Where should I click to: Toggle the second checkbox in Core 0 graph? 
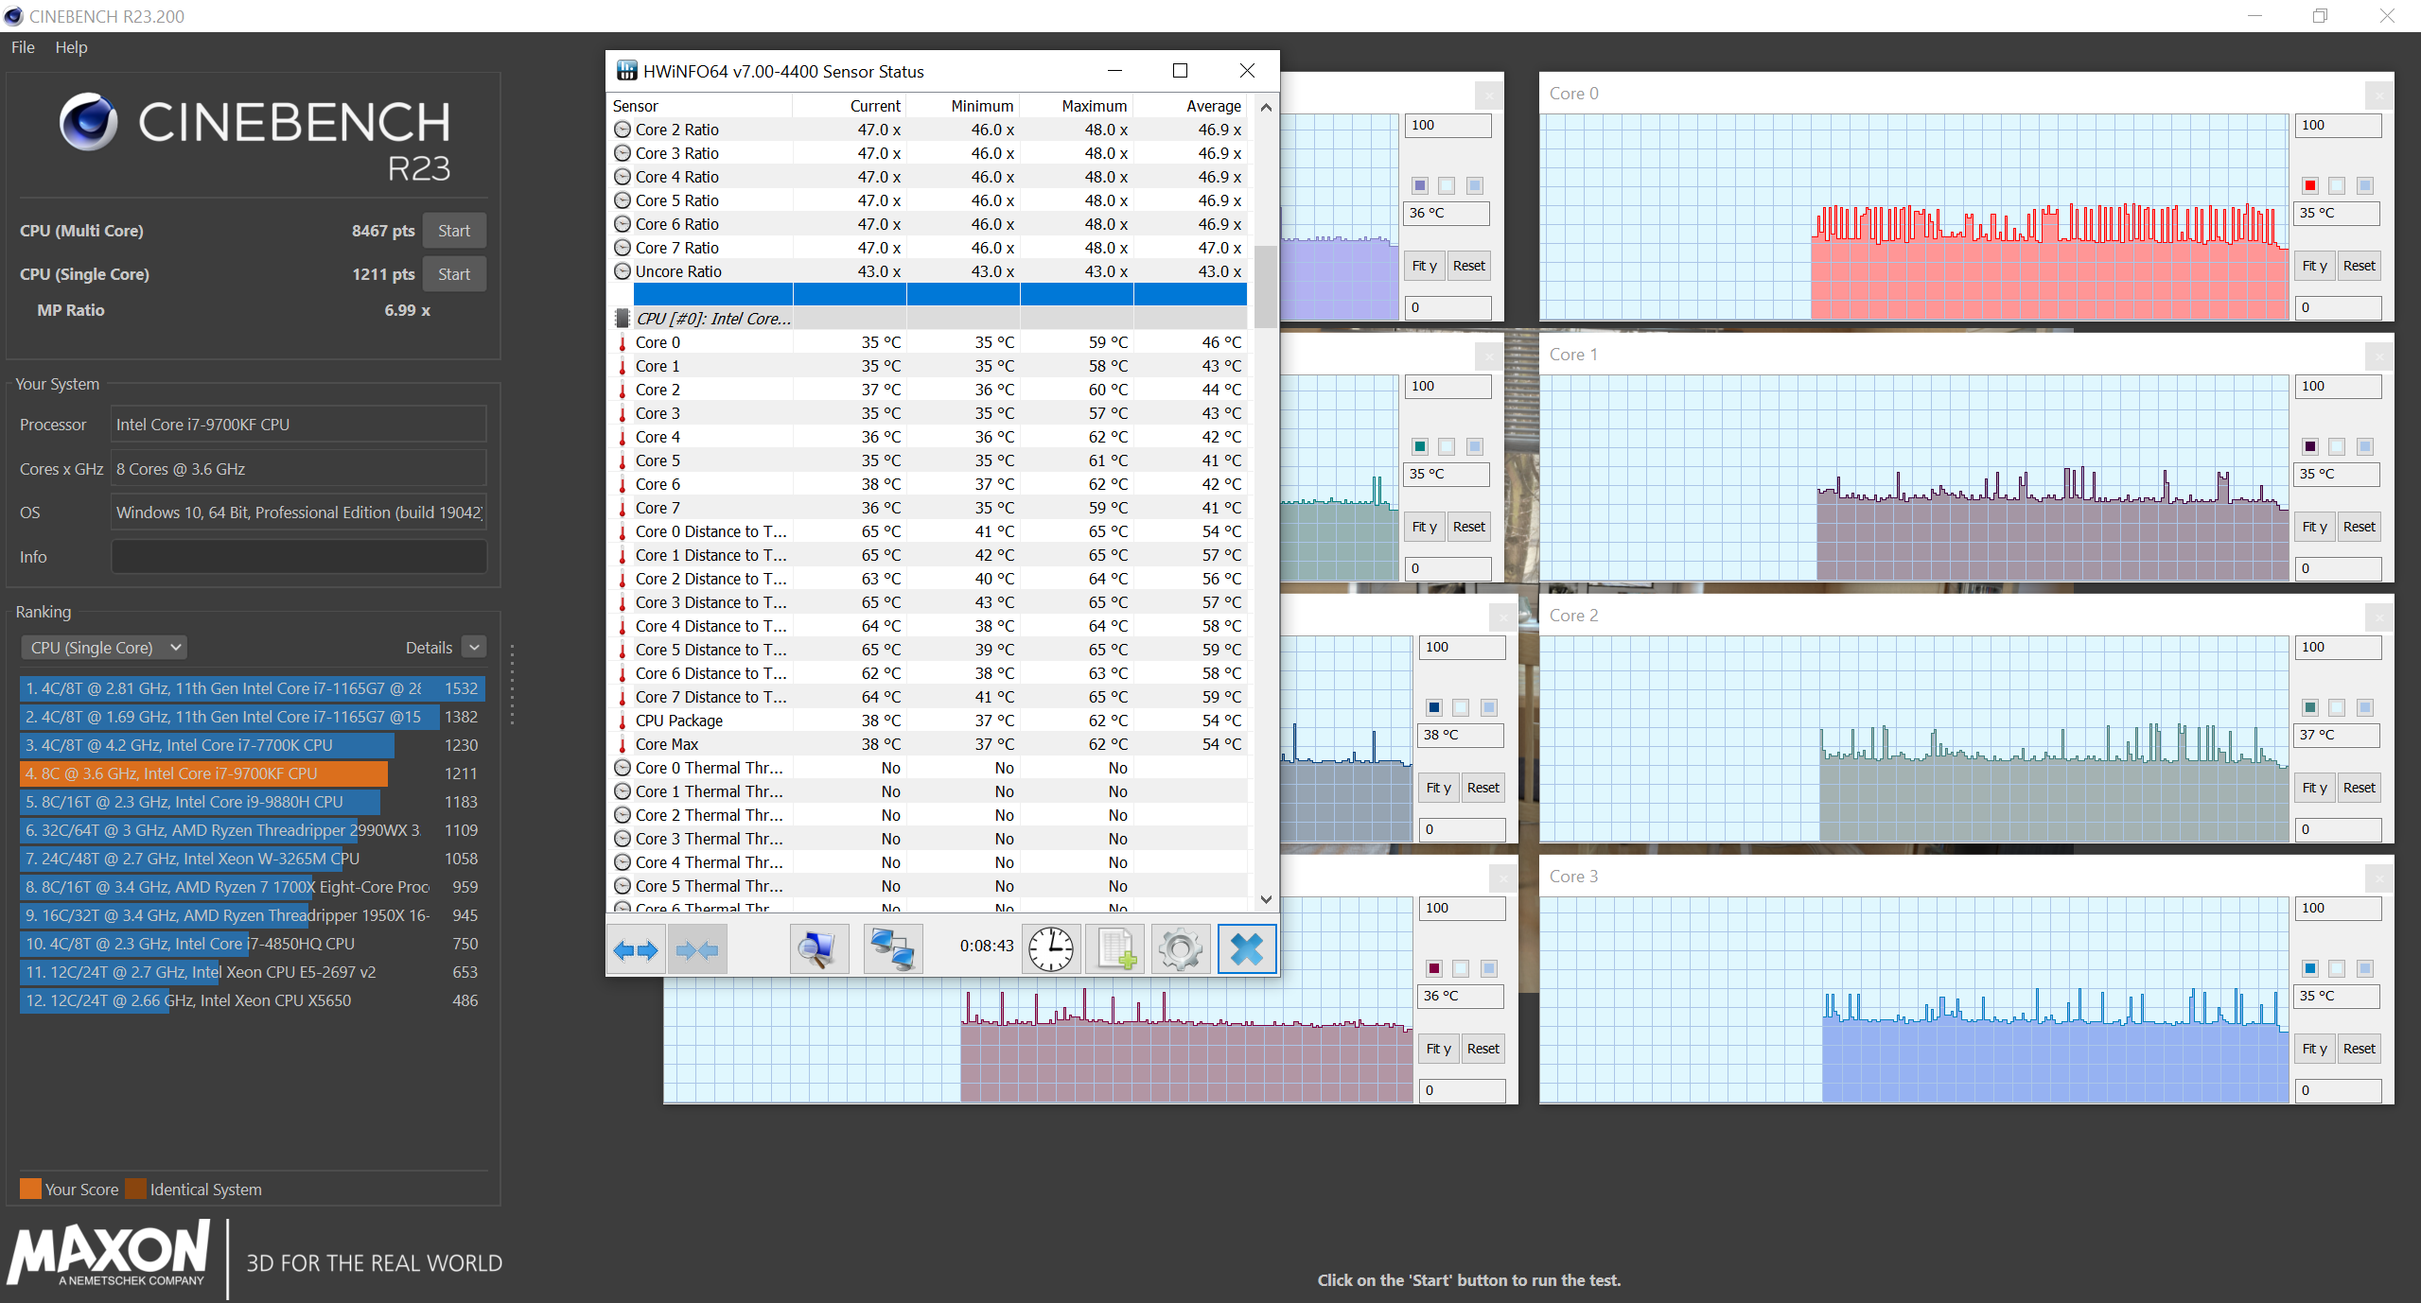click(2337, 186)
